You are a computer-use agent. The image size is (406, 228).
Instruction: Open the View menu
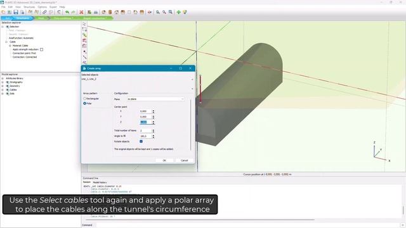(x=18, y=7)
